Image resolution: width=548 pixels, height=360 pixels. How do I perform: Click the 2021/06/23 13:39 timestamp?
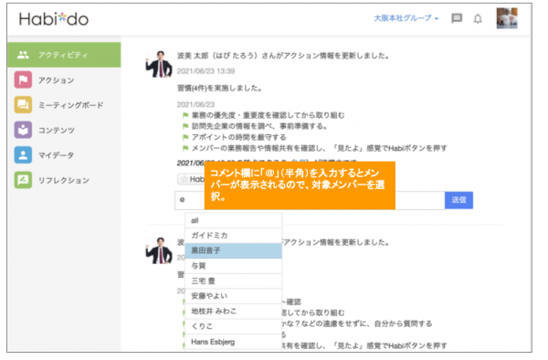point(205,71)
